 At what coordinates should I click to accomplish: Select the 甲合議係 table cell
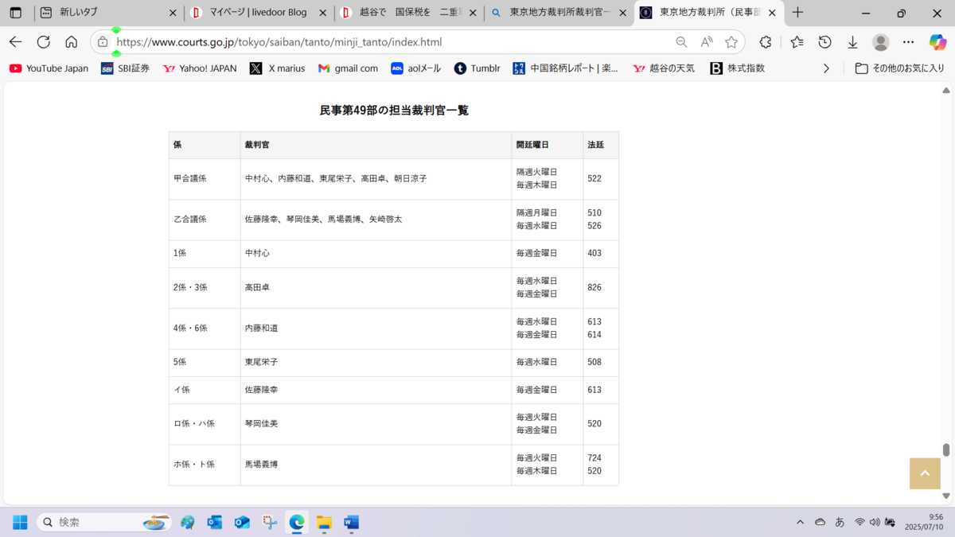pos(205,179)
